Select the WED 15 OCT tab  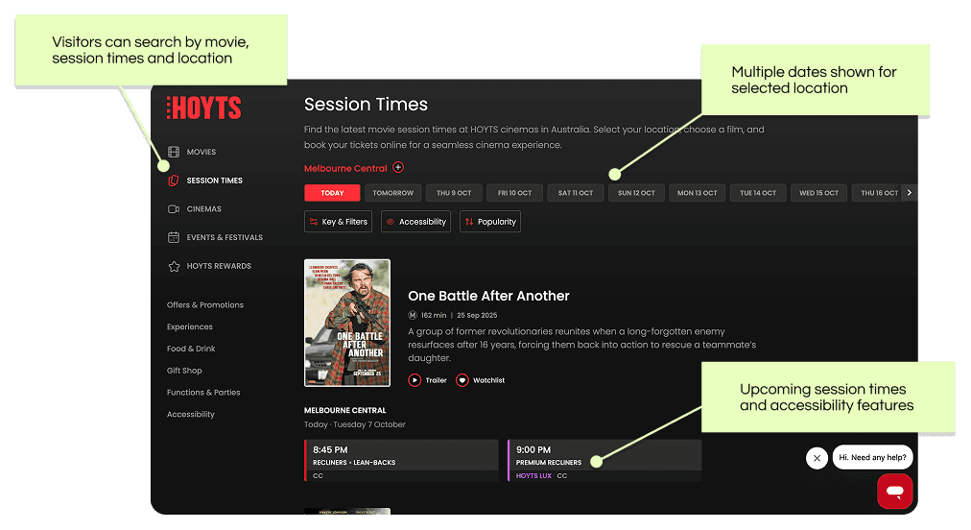[818, 193]
